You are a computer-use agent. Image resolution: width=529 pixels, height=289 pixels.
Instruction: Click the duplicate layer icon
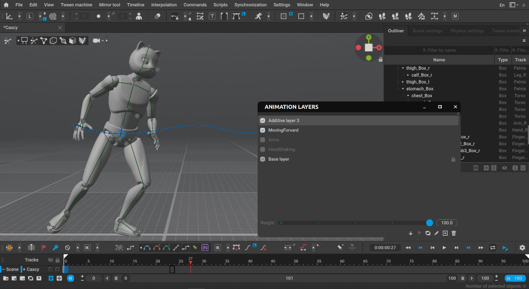coord(428,233)
